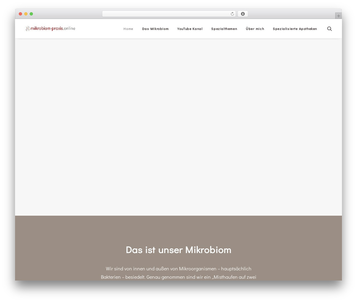Image resolution: width=357 pixels, height=302 pixels.
Task: Maximize the window with the green button
Action: point(31,14)
